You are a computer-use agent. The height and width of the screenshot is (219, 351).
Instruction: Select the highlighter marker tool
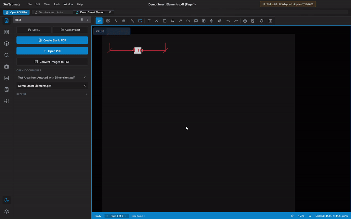tap(157, 21)
